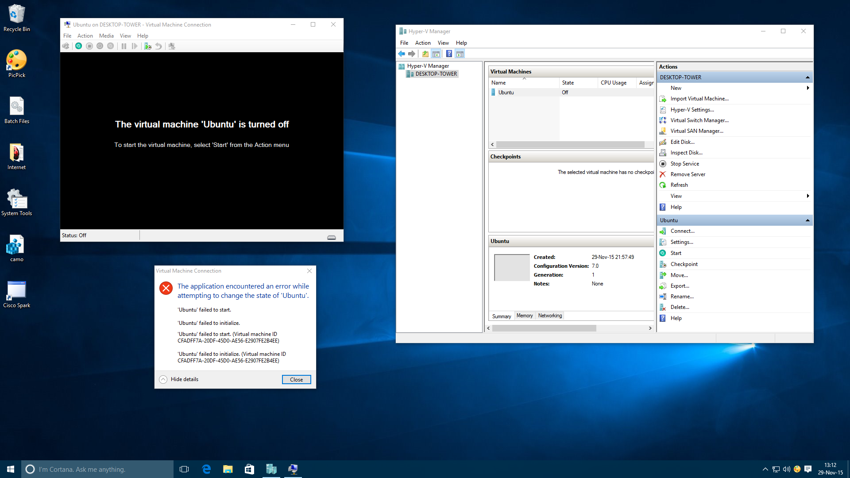The height and width of the screenshot is (478, 850).
Task: Click the blue Back arrow in Hyper-V Manager
Action: pyautogui.click(x=402, y=54)
